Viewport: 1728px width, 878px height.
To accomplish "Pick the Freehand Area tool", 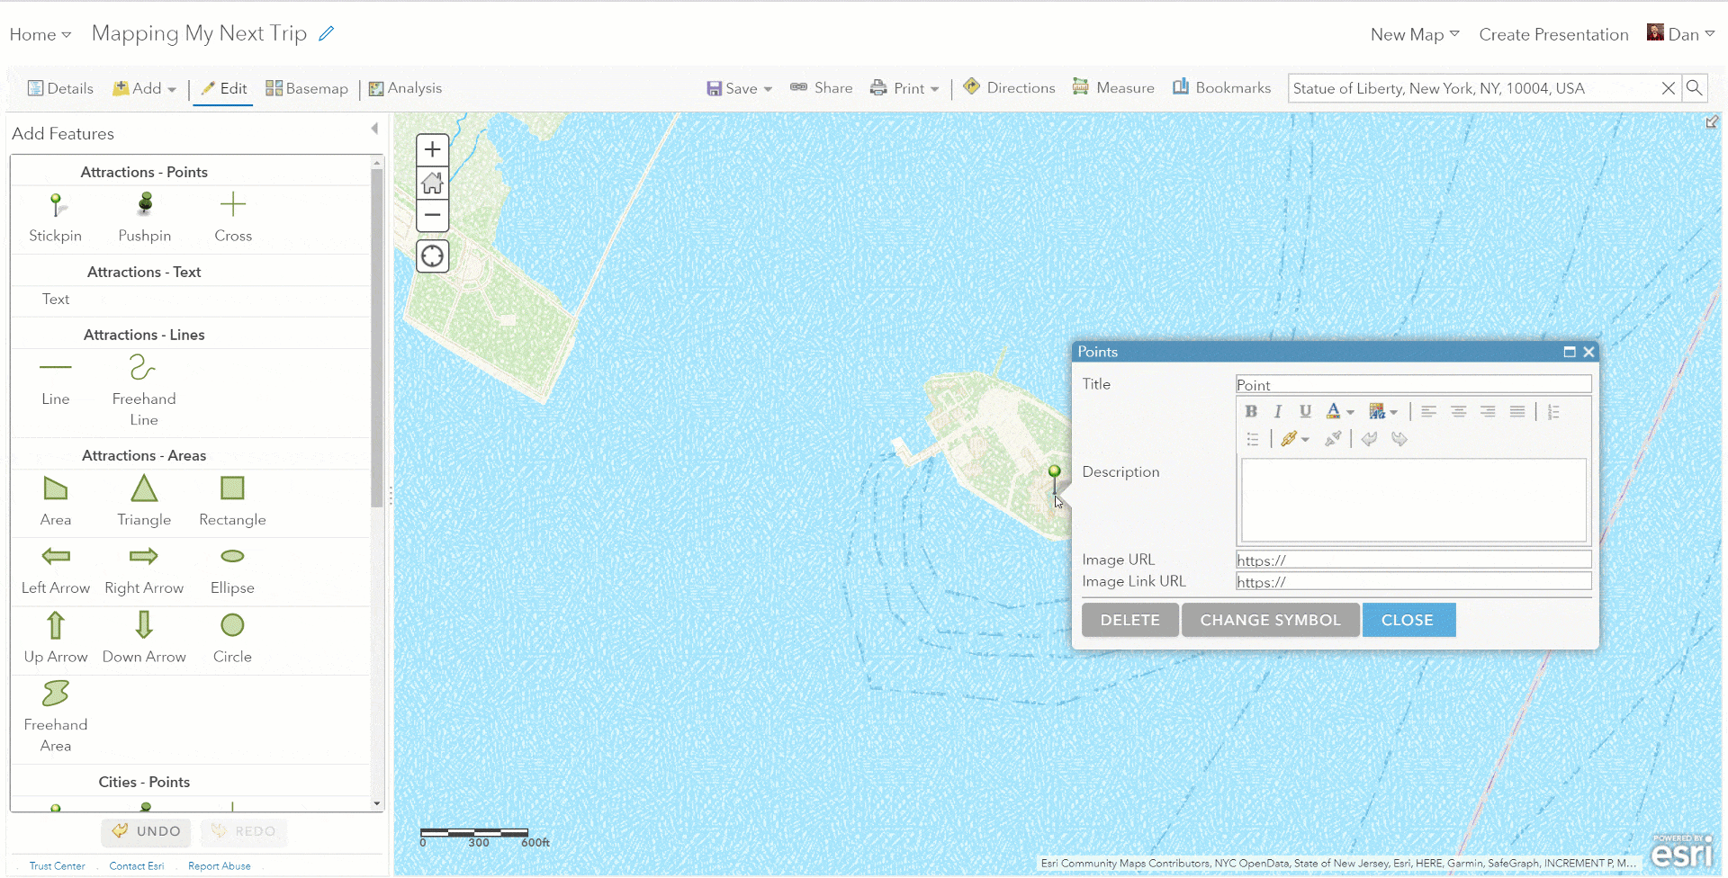I will click(56, 717).
